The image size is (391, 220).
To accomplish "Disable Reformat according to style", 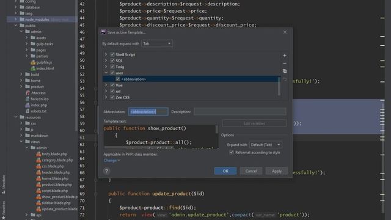I will (x=232, y=152).
